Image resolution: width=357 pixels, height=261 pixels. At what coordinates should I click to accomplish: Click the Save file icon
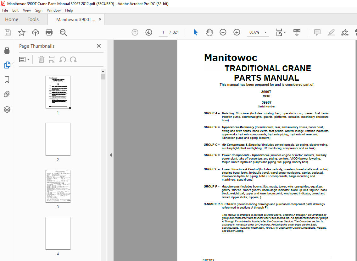tap(8, 32)
